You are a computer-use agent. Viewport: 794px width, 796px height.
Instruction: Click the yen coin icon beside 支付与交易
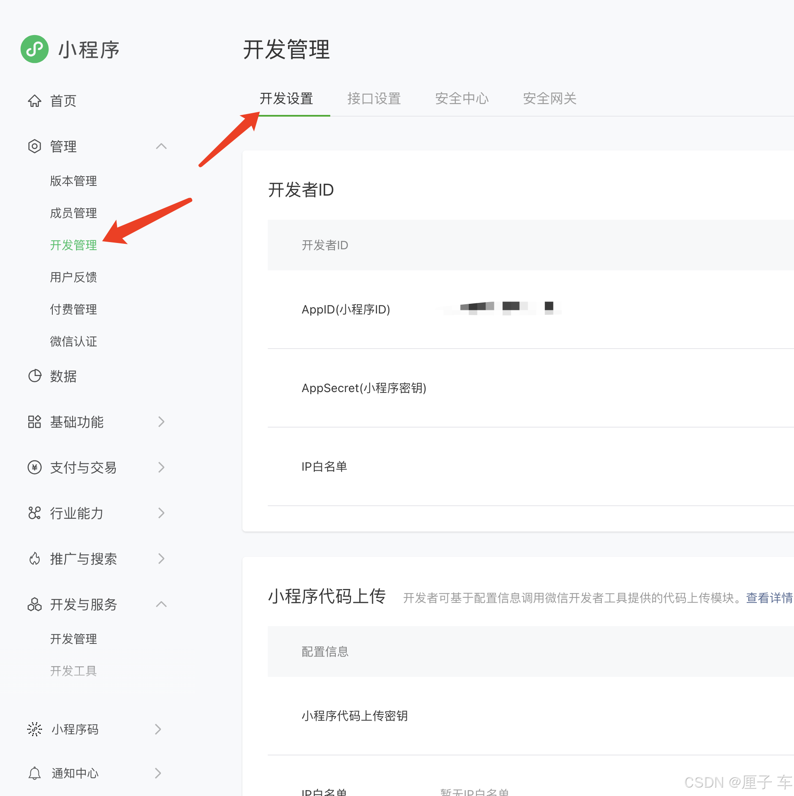click(35, 467)
